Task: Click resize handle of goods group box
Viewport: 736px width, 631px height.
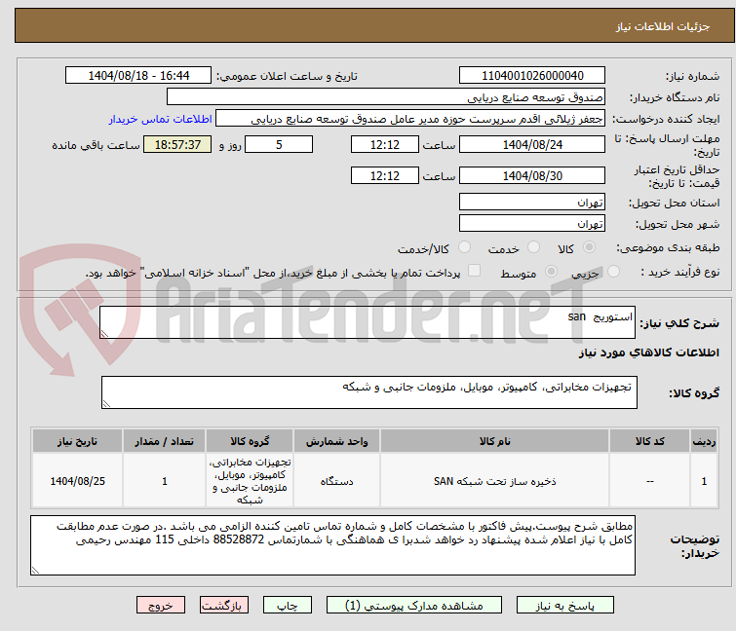Action: pos(106,404)
